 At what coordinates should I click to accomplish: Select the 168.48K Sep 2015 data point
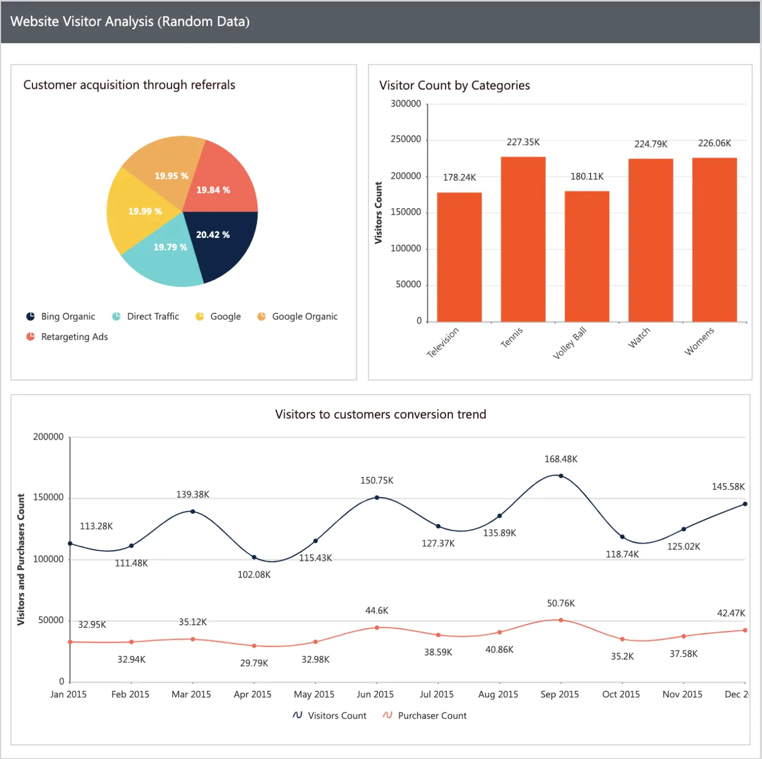tap(560, 475)
